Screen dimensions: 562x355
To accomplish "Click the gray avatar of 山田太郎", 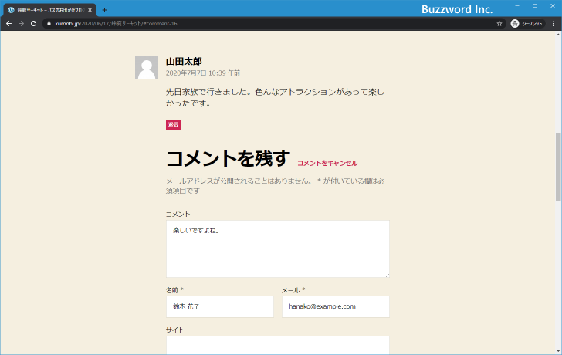I will pyautogui.click(x=147, y=67).
